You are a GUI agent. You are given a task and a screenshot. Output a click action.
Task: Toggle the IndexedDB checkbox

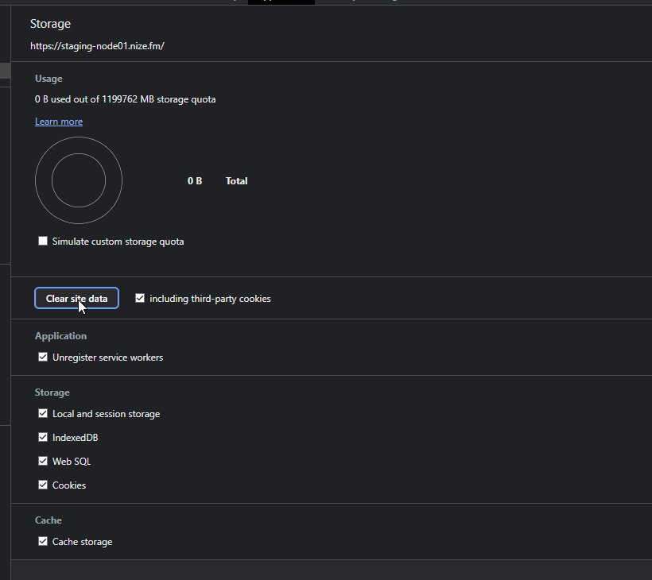click(x=43, y=438)
